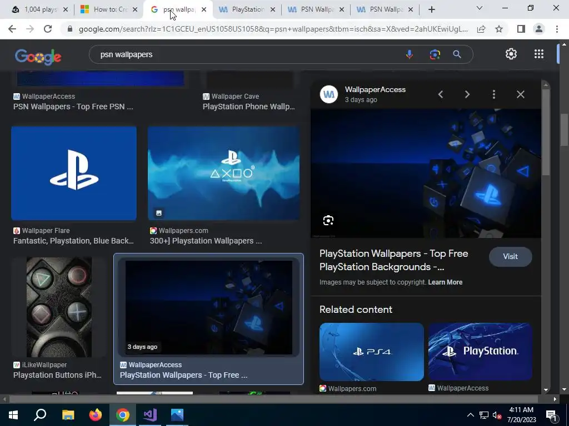Open the Windows Start menu

pyautogui.click(x=13, y=415)
